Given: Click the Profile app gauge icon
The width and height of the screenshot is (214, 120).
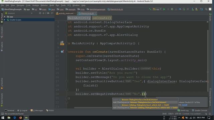Looking at the screenshot, I should pyautogui.click(x=180, y=9).
